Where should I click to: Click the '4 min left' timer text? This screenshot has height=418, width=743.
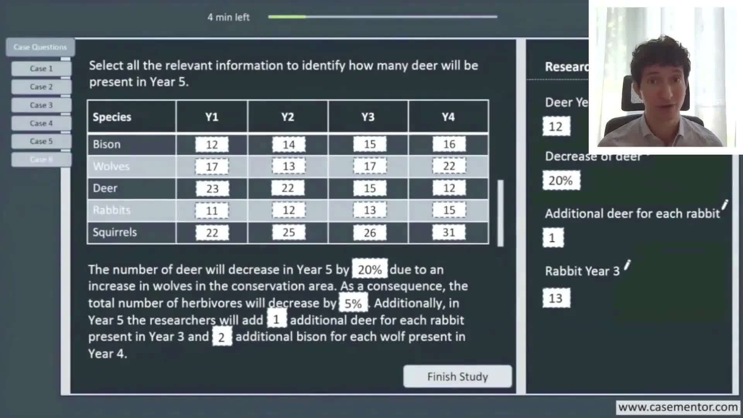tap(228, 17)
